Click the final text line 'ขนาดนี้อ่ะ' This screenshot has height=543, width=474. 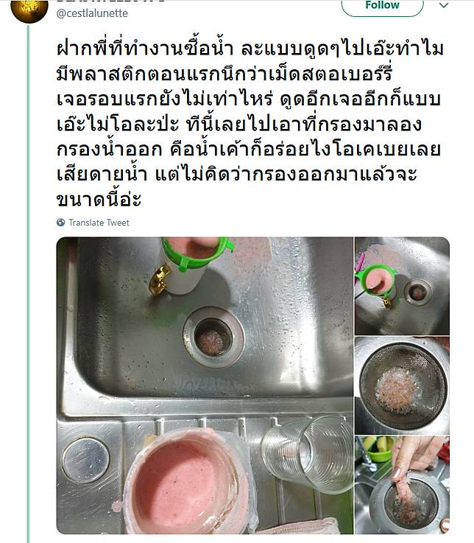(99, 199)
